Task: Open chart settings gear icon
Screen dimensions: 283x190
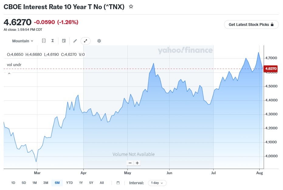Action: tap(99, 41)
